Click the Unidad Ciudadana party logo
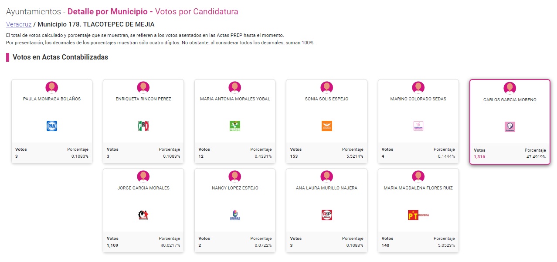The image size is (557, 262). click(235, 215)
